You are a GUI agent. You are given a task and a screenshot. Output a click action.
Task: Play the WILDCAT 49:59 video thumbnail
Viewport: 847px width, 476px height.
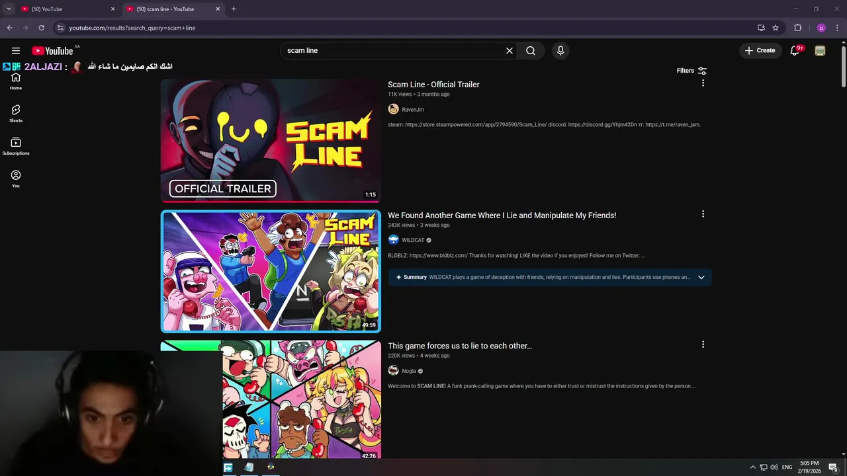tap(271, 271)
